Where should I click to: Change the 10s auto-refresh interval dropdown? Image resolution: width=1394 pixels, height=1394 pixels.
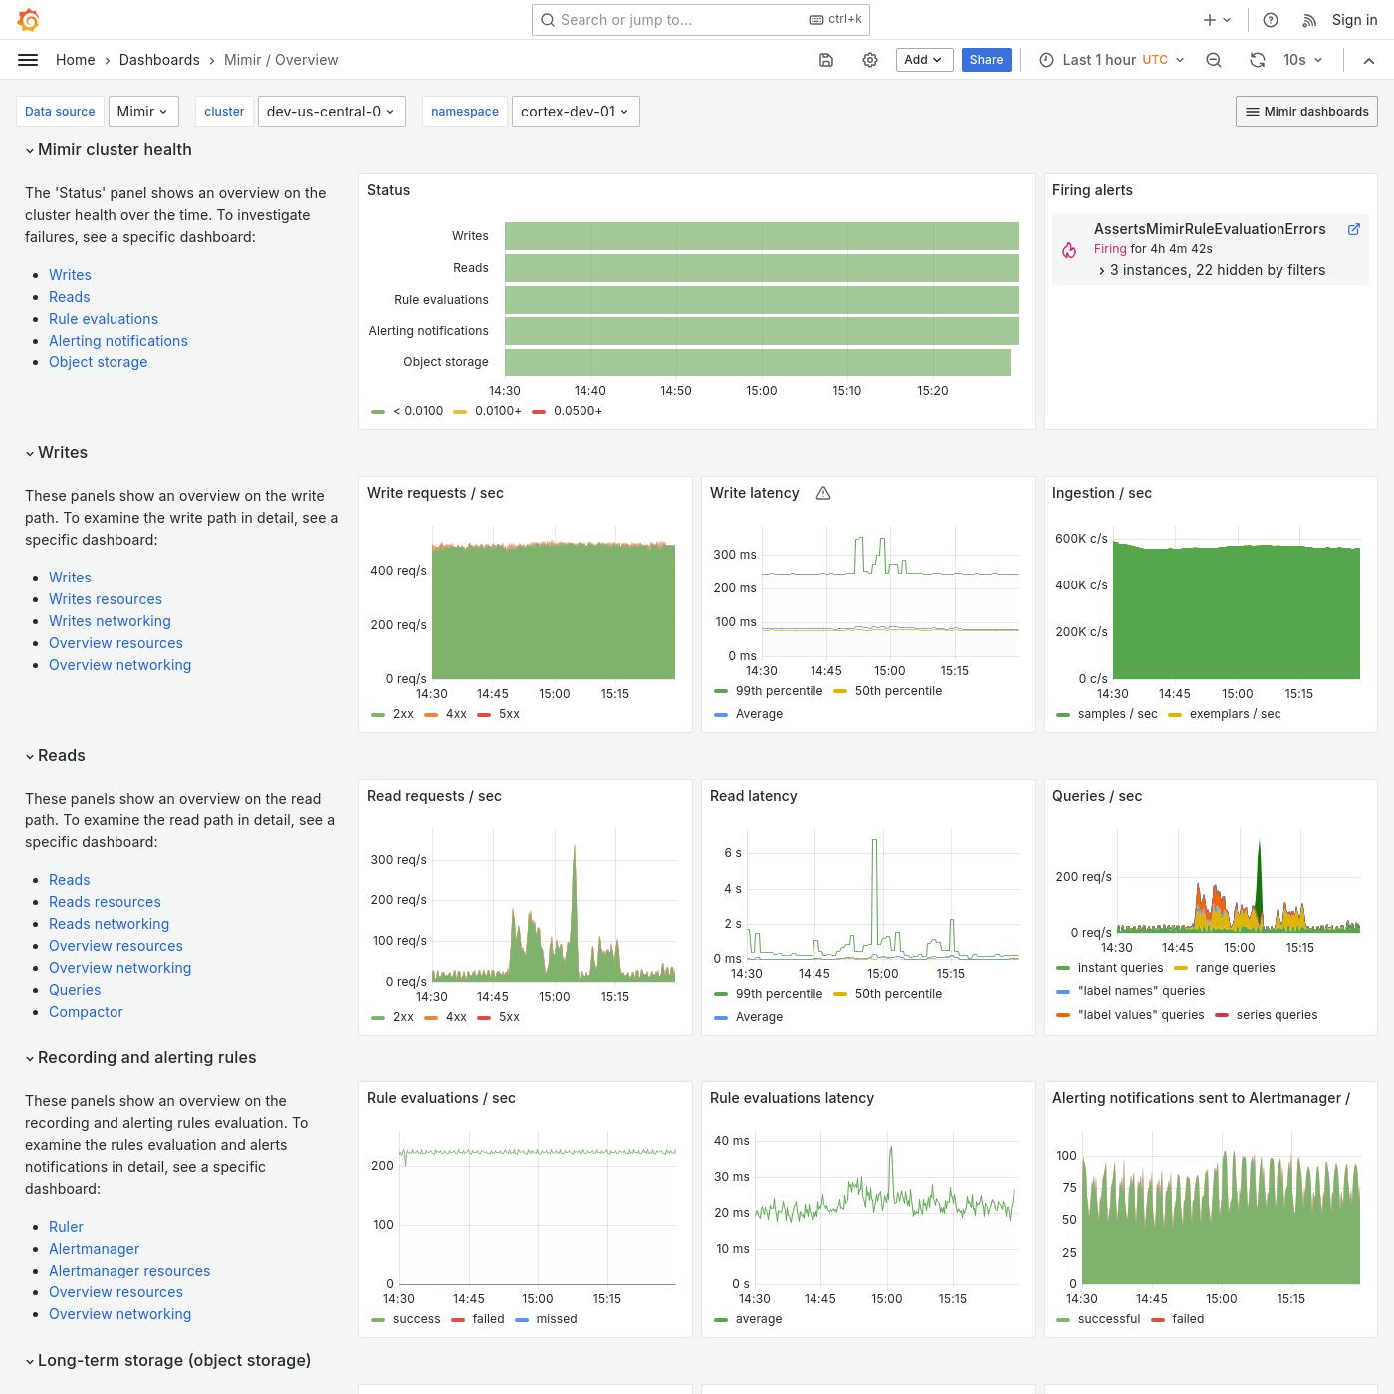point(1302,60)
